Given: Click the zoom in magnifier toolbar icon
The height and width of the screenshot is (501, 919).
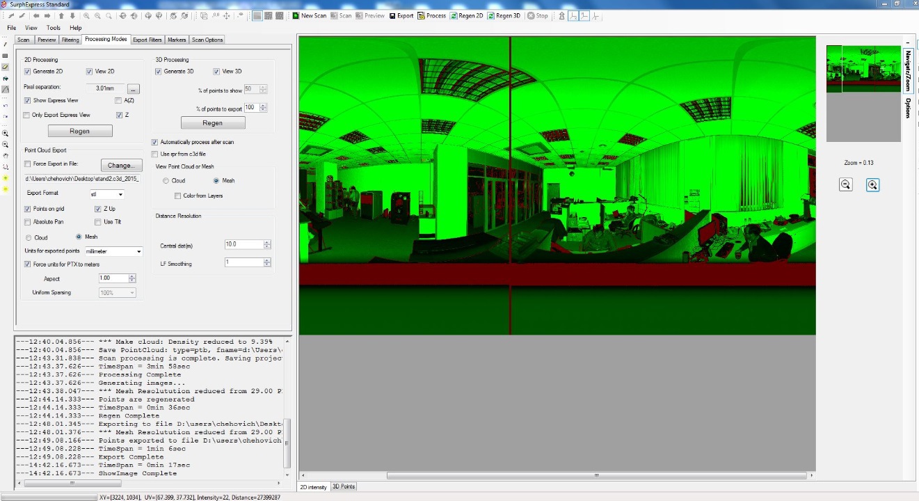Looking at the screenshot, I should tap(86, 15).
